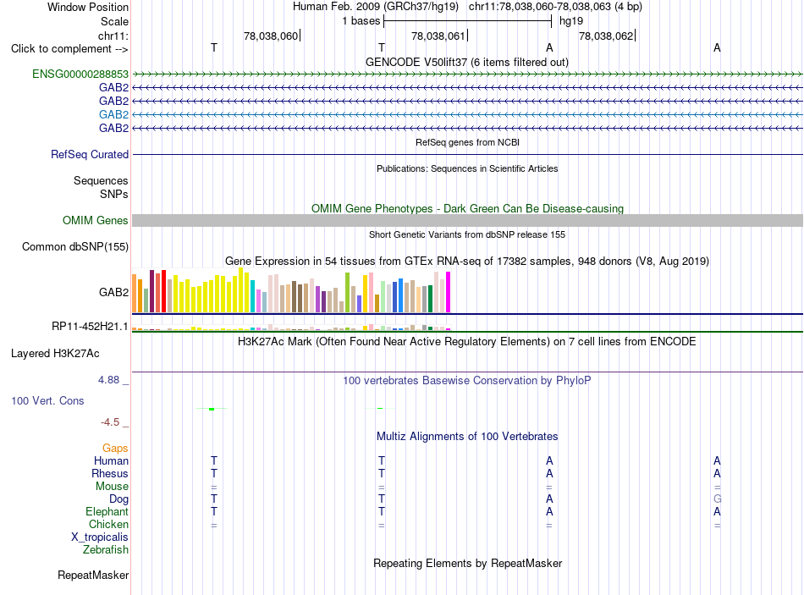The height and width of the screenshot is (595, 804).
Task: Click the gray OMIM Genes bar
Action: click(x=467, y=221)
